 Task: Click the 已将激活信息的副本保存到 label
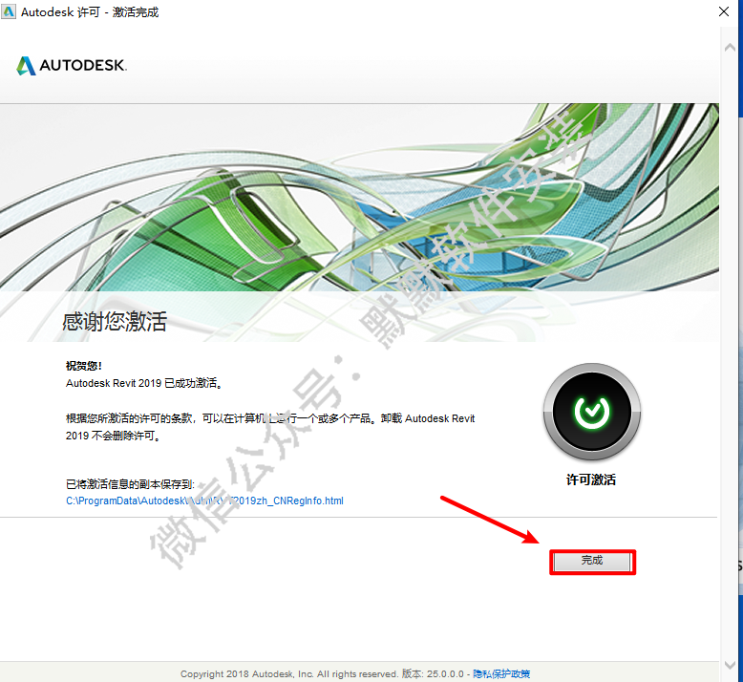[130, 484]
